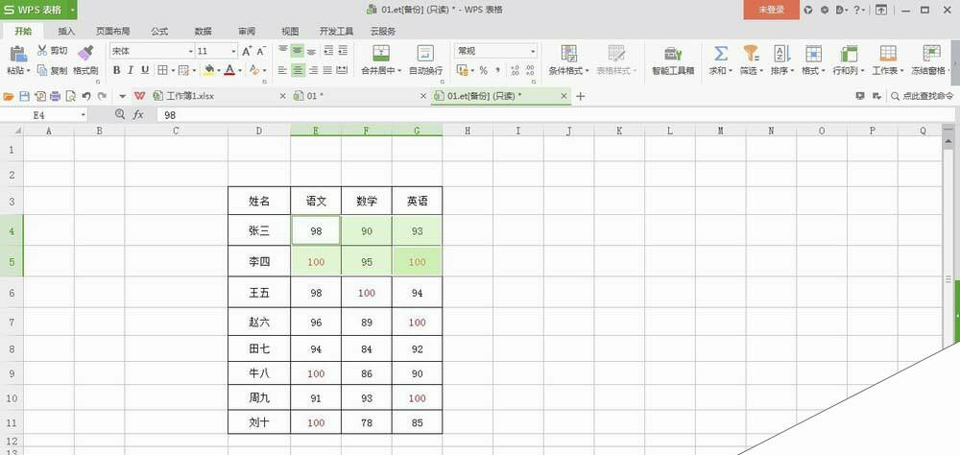The height and width of the screenshot is (455, 960).
Task: Click the Sum (求和) sigma icon
Action: point(721,54)
